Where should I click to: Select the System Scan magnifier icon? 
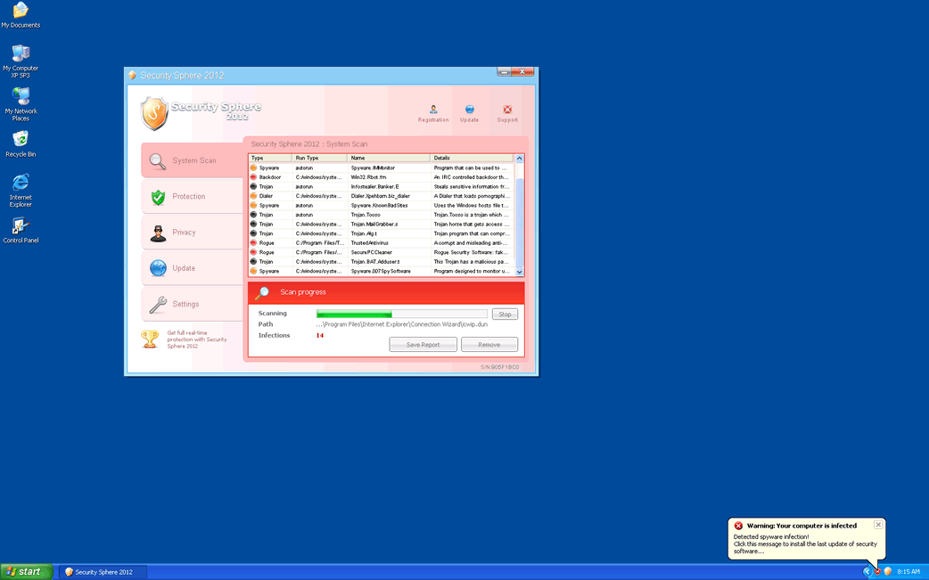pos(159,160)
